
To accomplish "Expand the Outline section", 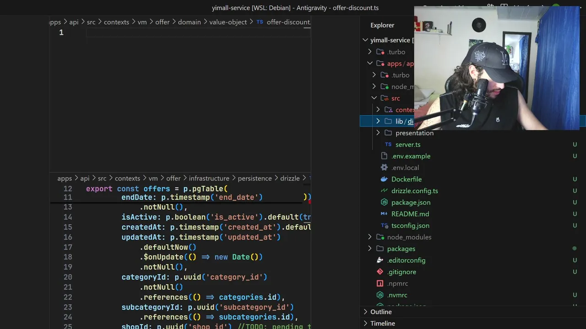I will pos(365,312).
